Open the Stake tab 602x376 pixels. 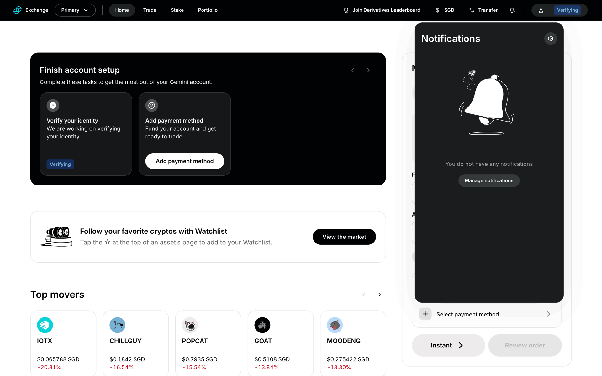coord(177,10)
